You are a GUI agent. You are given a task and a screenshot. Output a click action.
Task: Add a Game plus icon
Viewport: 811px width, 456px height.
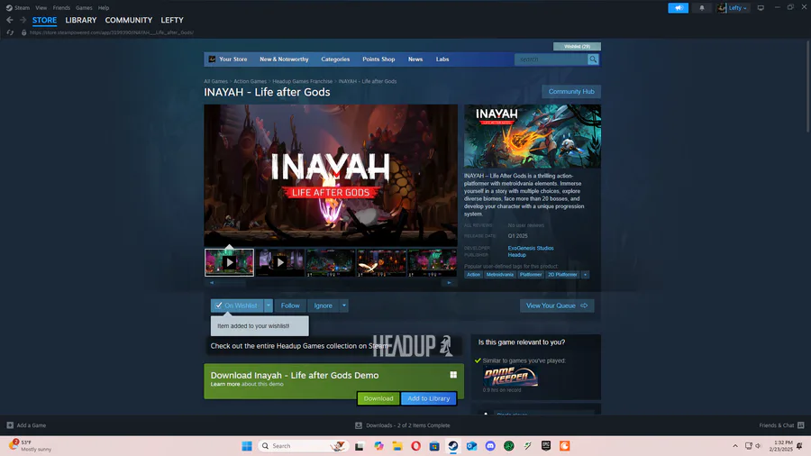[10, 425]
